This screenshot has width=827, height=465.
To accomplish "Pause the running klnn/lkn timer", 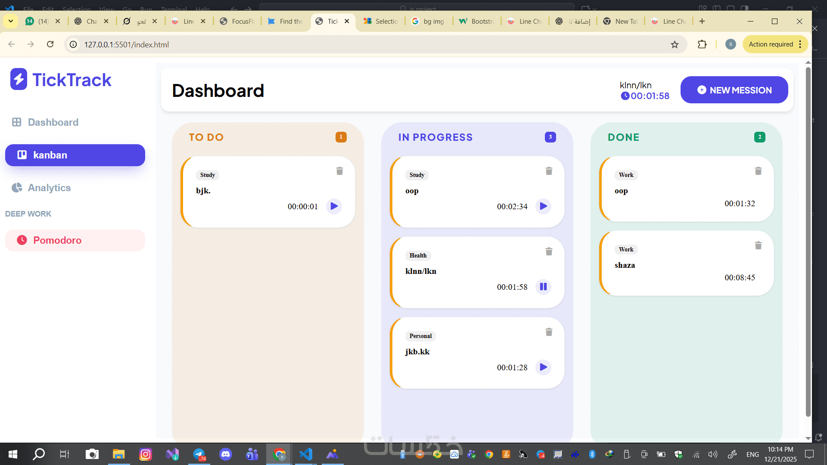I will [x=543, y=287].
